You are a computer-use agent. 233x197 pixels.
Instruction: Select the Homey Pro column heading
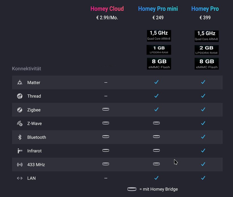point(205,9)
